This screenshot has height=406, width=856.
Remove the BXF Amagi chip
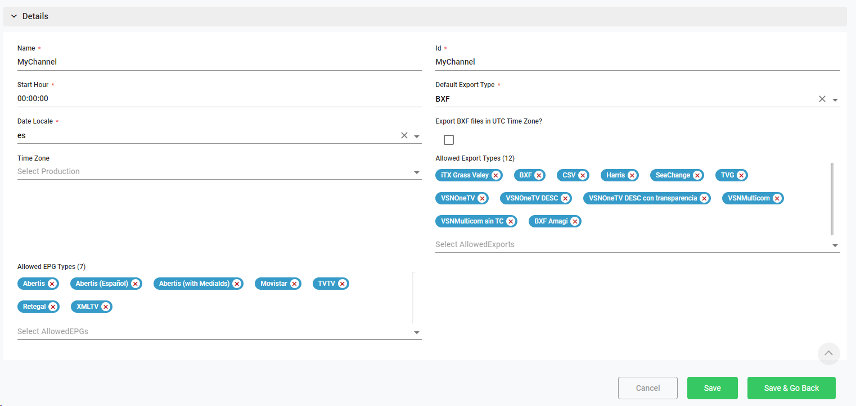(575, 221)
